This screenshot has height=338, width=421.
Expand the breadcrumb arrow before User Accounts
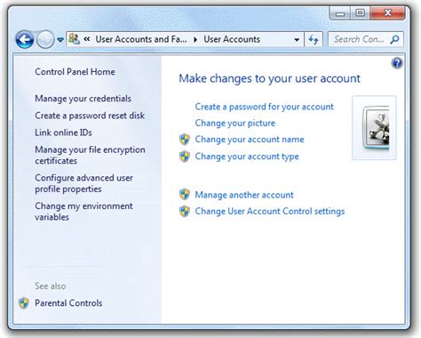click(195, 39)
